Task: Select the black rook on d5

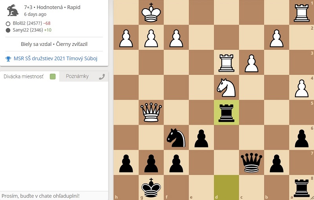Action: tap(226, 113)
